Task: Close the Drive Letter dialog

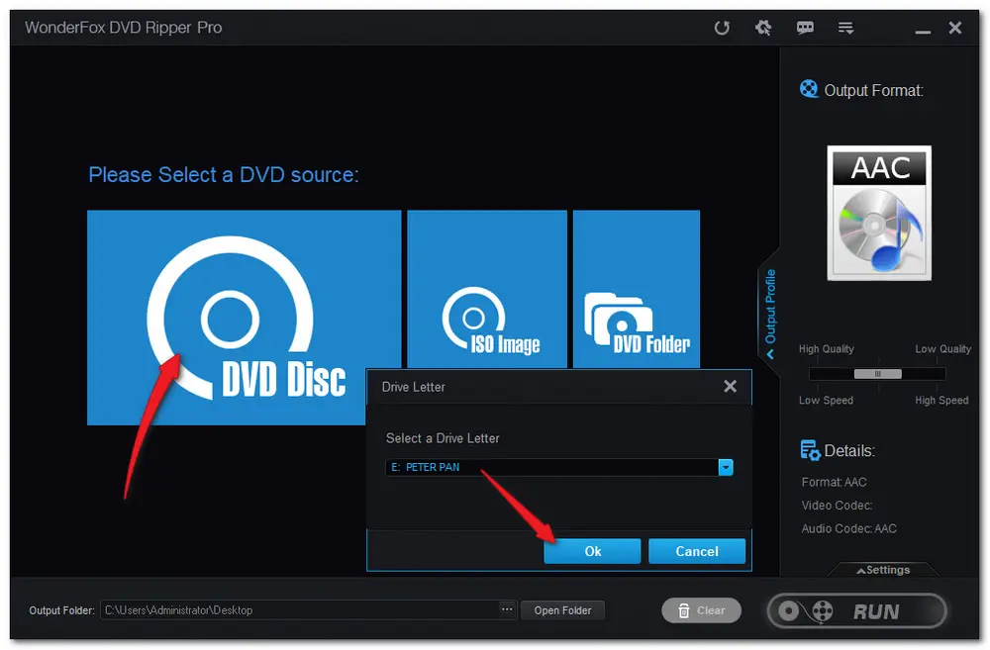Action: pos(730,386)
